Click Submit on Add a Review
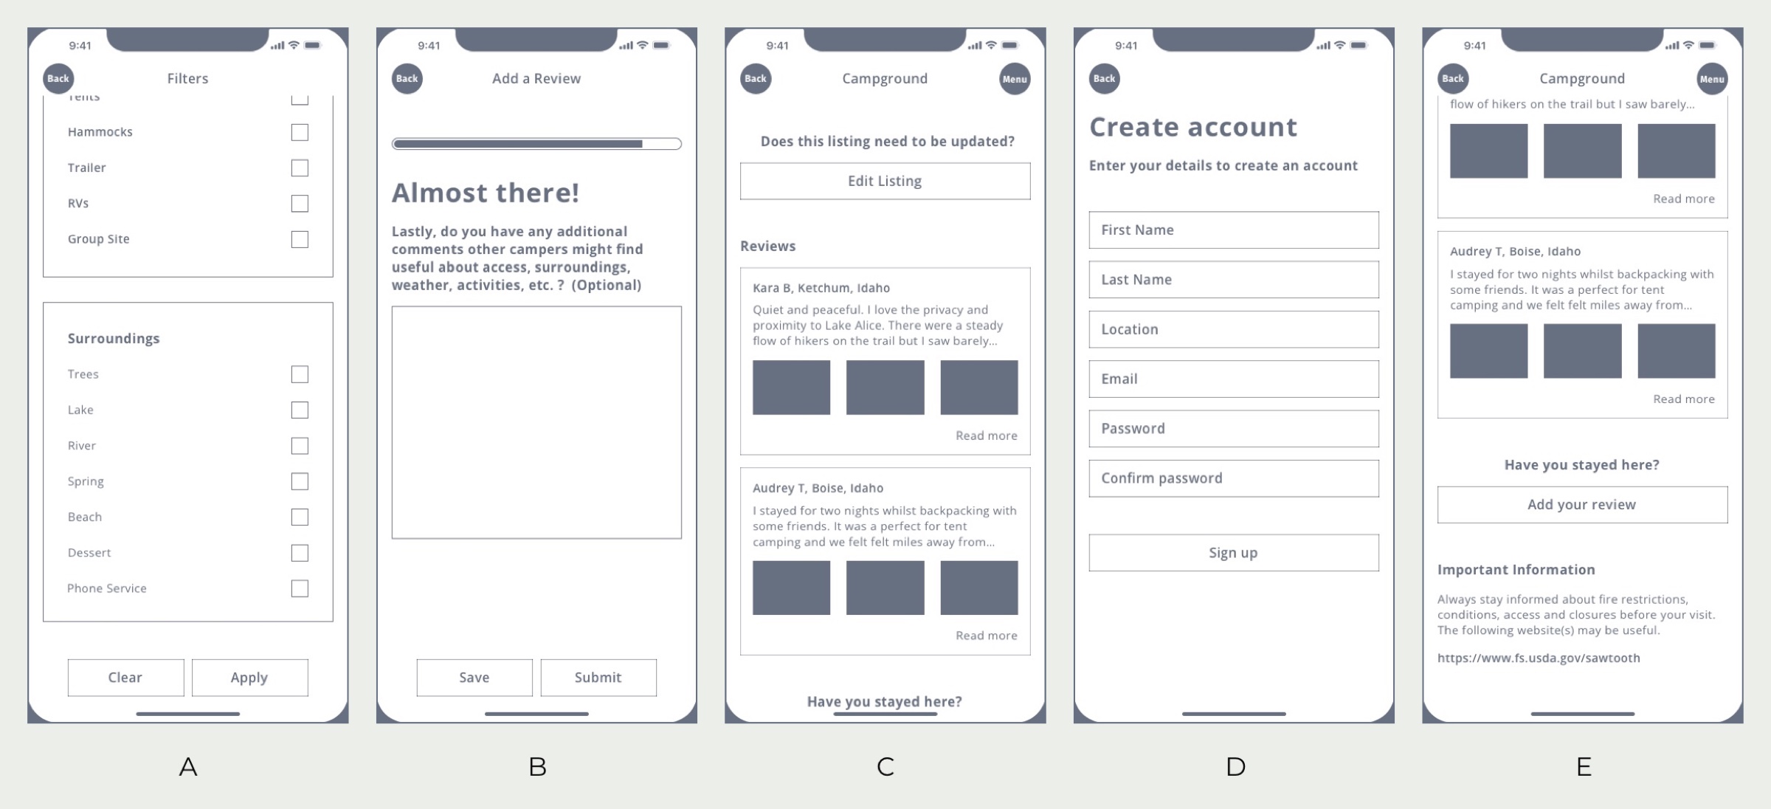 click(598, 675)
